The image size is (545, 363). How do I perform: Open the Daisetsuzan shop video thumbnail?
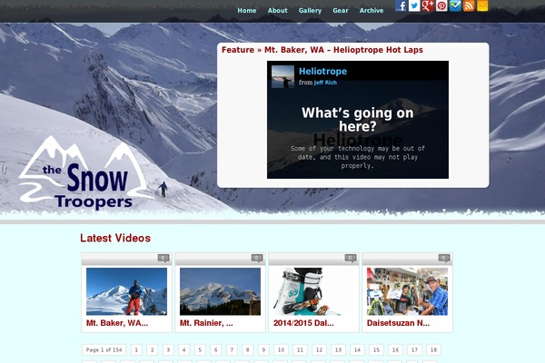pyautogui.click(x=407, y=291)
